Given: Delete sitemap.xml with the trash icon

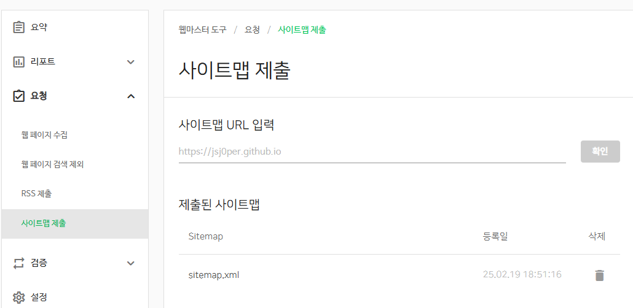Looking at the screenshot, I should click(599, 275).
